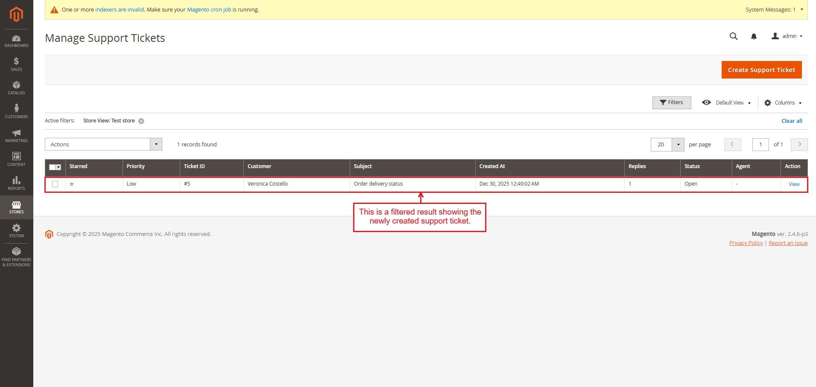Open the Columns settings dropdown

click(783, 103)
